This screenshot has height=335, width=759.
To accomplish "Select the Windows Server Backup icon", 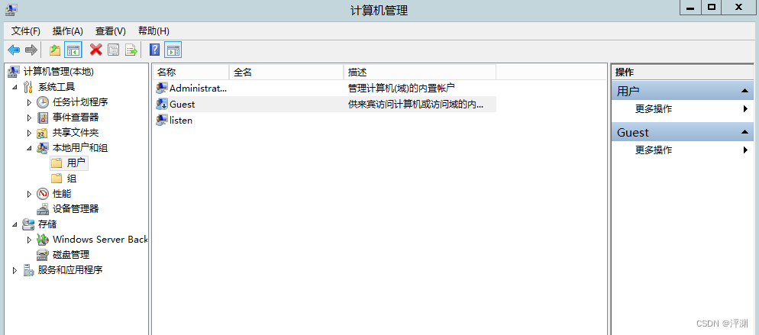I will tap(43, 240).
